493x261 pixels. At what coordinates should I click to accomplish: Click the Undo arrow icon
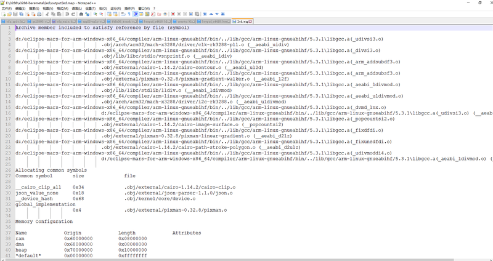[68, 14]
